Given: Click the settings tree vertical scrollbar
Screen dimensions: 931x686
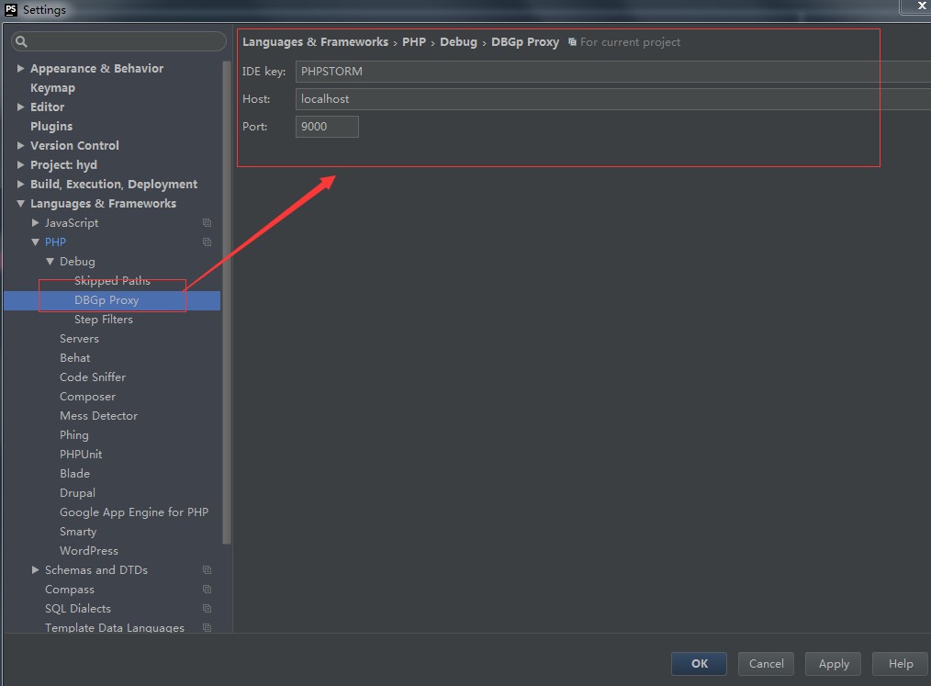Looking at the screenshot, I should (x=227, y=303).
